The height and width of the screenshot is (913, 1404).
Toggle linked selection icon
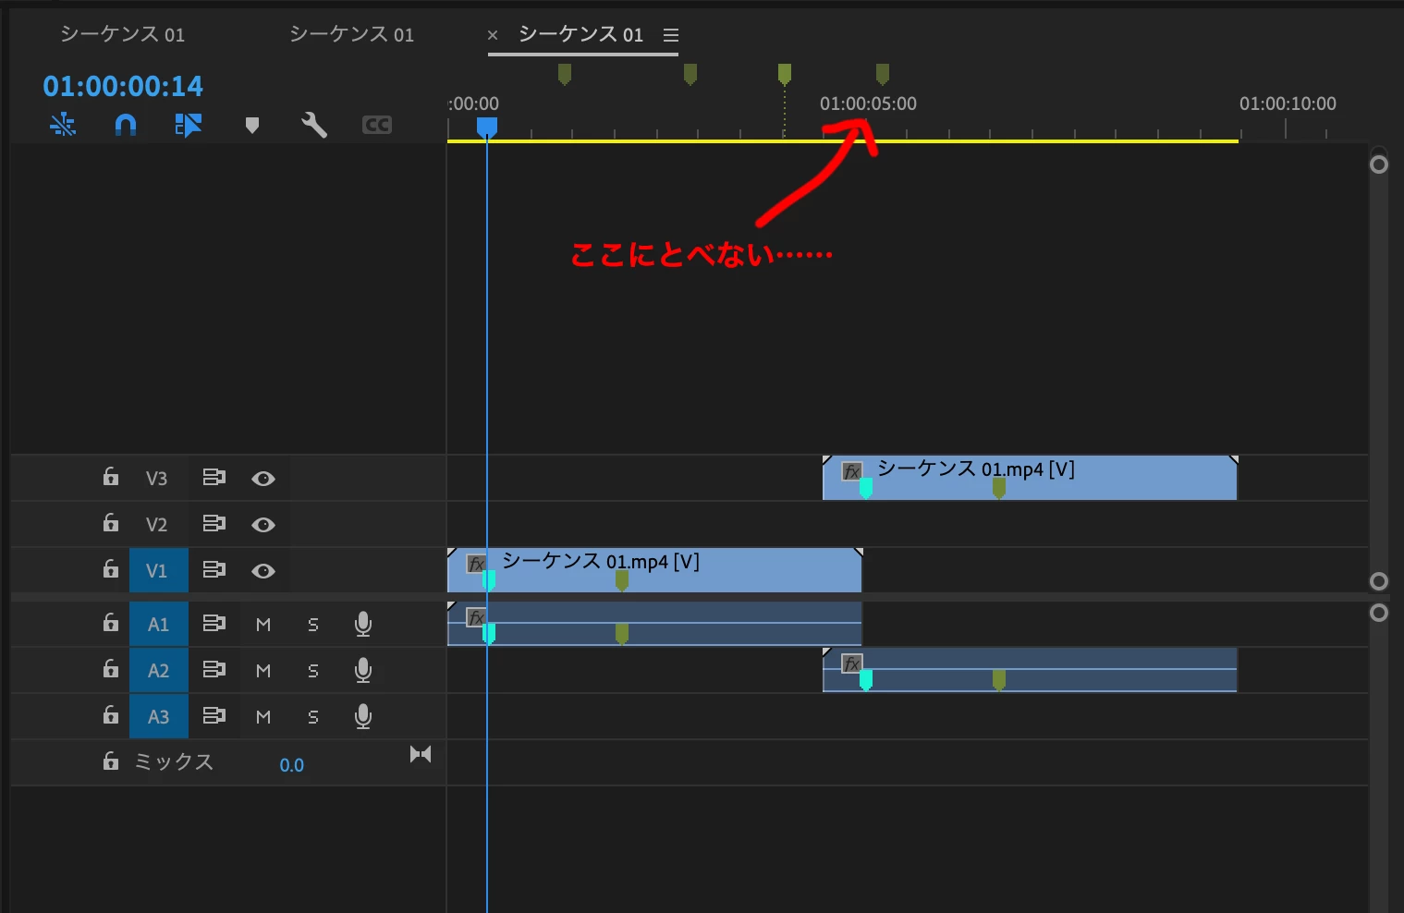click(189, 125)
